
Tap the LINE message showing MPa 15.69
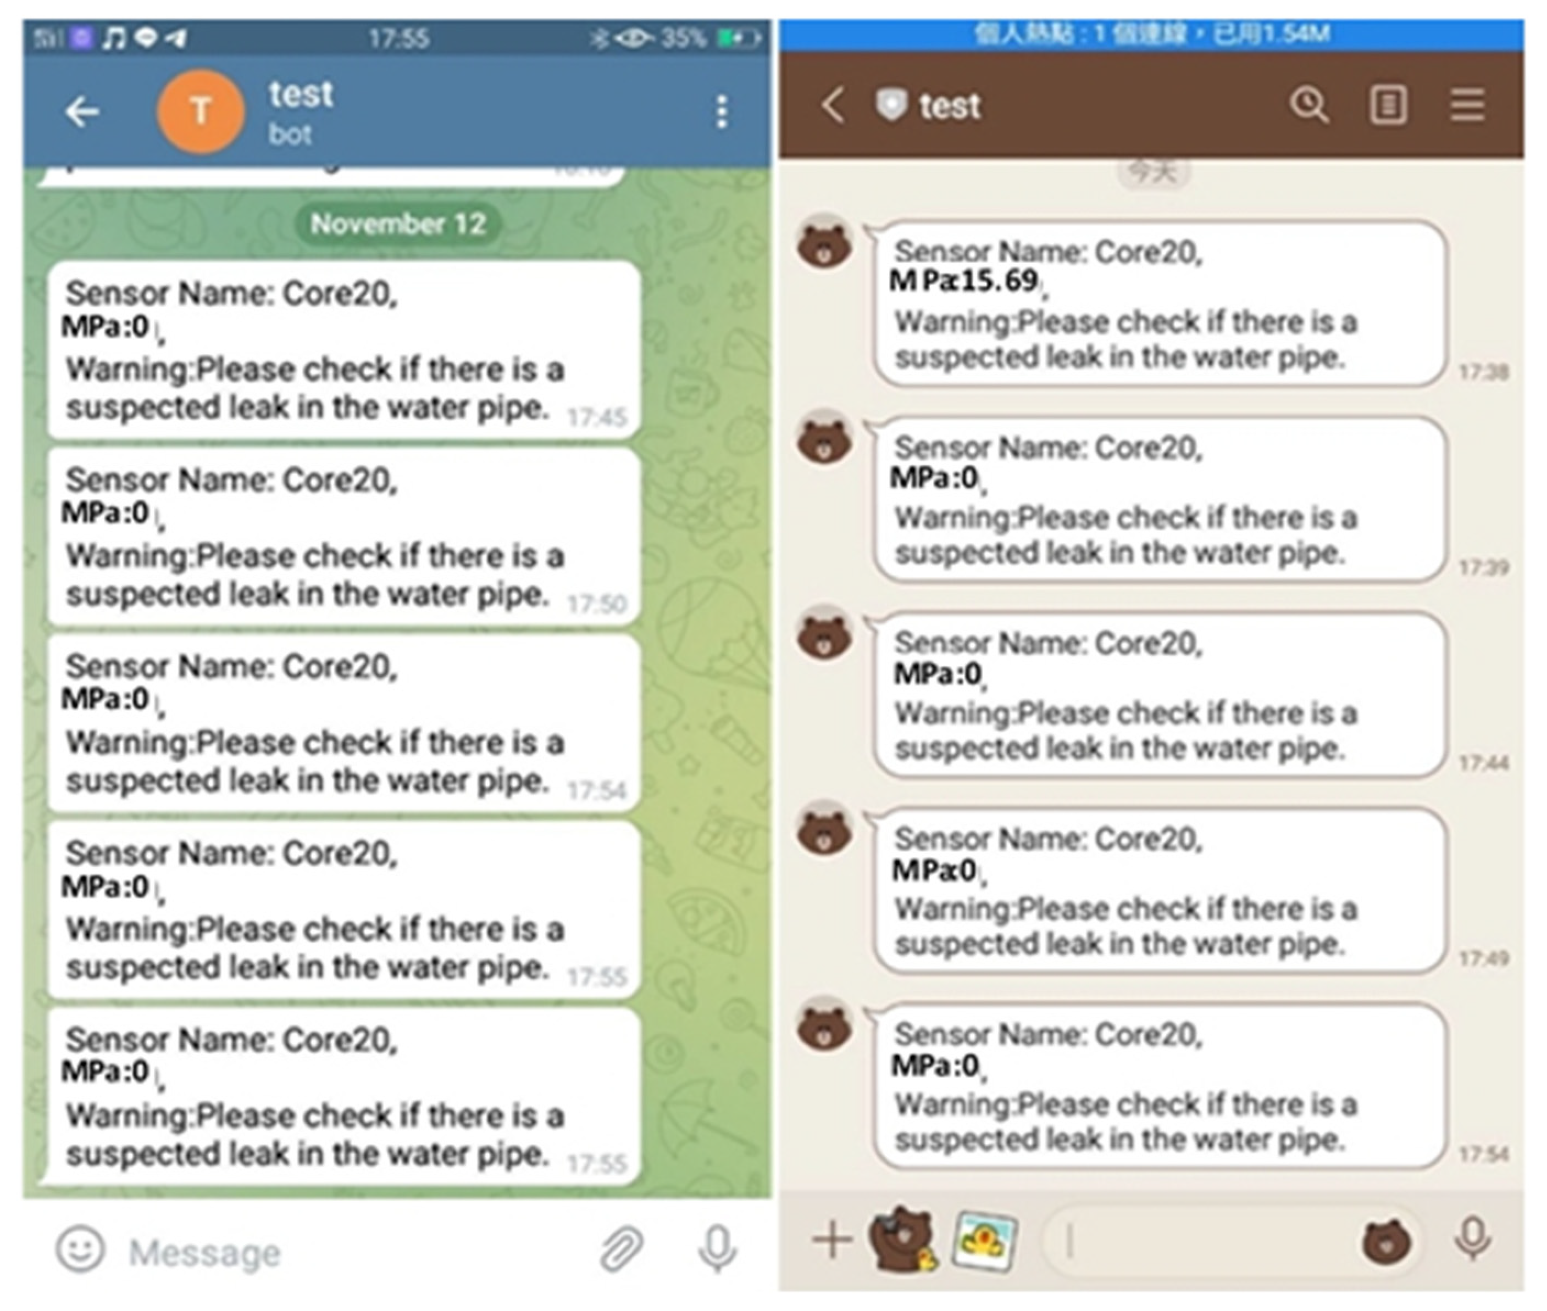1160,304
